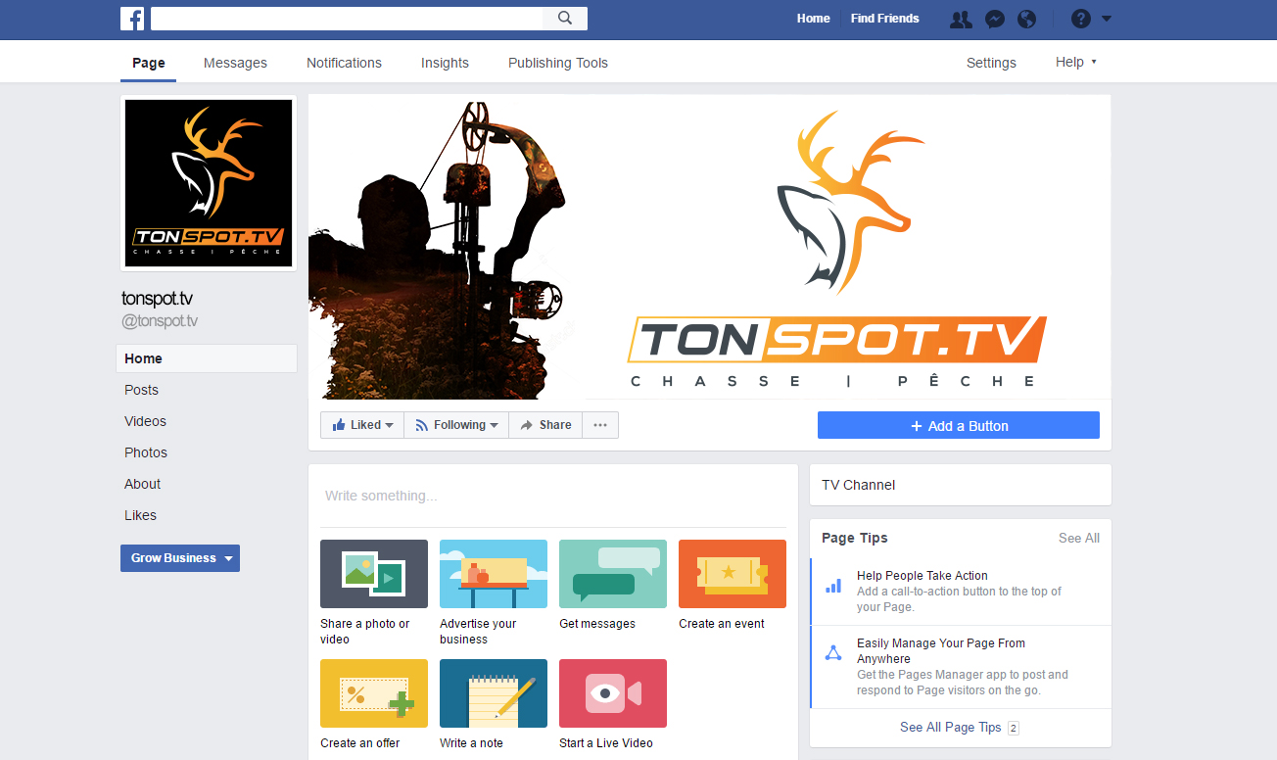Open the Publishing Tools tab
The image size is (1277, 760).
(x=558, y=63)
